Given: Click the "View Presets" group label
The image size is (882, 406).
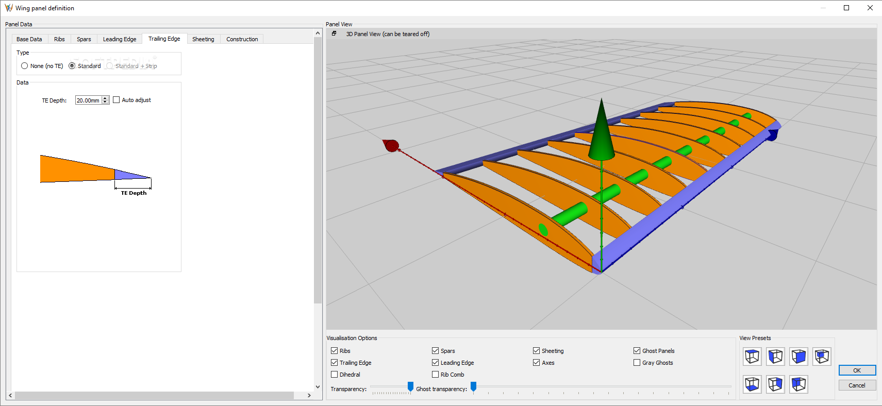Looking at the screenshot, I should 755,338.
